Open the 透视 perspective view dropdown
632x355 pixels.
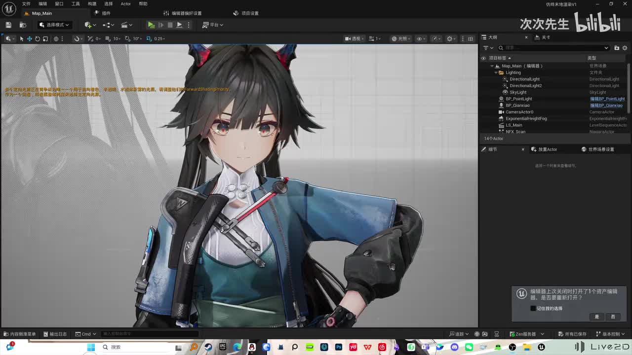point(355,38)
